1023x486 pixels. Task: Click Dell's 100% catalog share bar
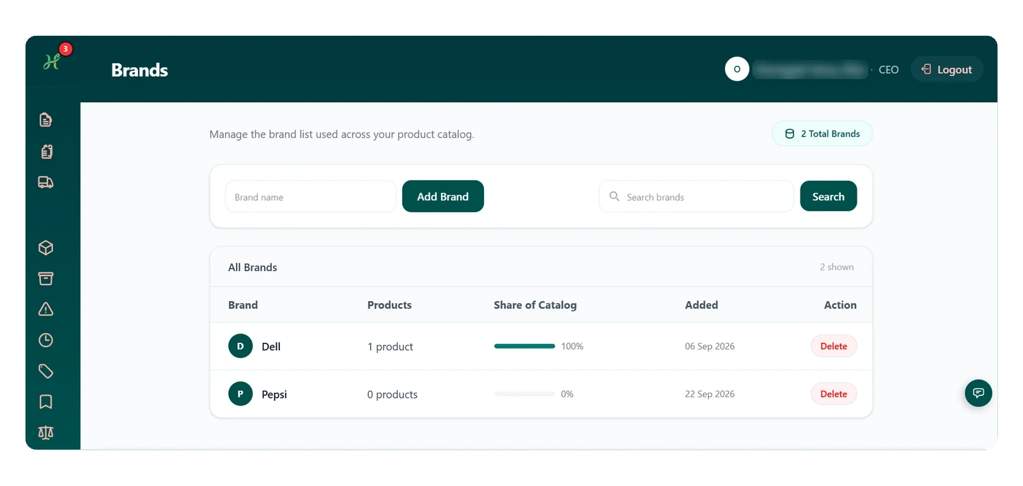point(524,346)
